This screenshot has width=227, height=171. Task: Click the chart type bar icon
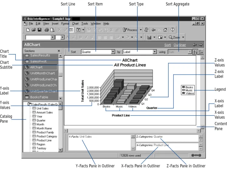(x=149, y=37)
